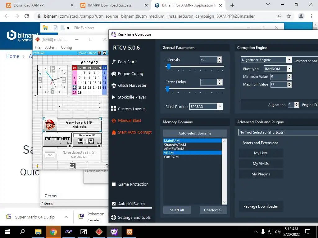Launch Super Mario 64 DS Mario icon
This screenshot has height=238, width=318.
[x=50, y=125]
